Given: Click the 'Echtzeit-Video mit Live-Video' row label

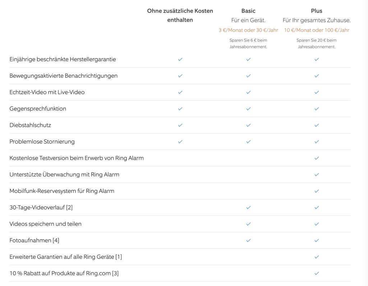Looking at the screenshot, I should click(47, 92).
